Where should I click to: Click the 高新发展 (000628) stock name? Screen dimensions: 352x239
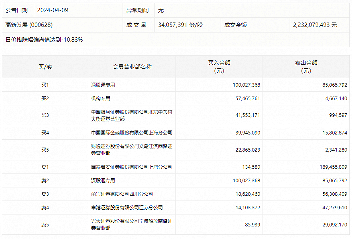coord(29,24)
